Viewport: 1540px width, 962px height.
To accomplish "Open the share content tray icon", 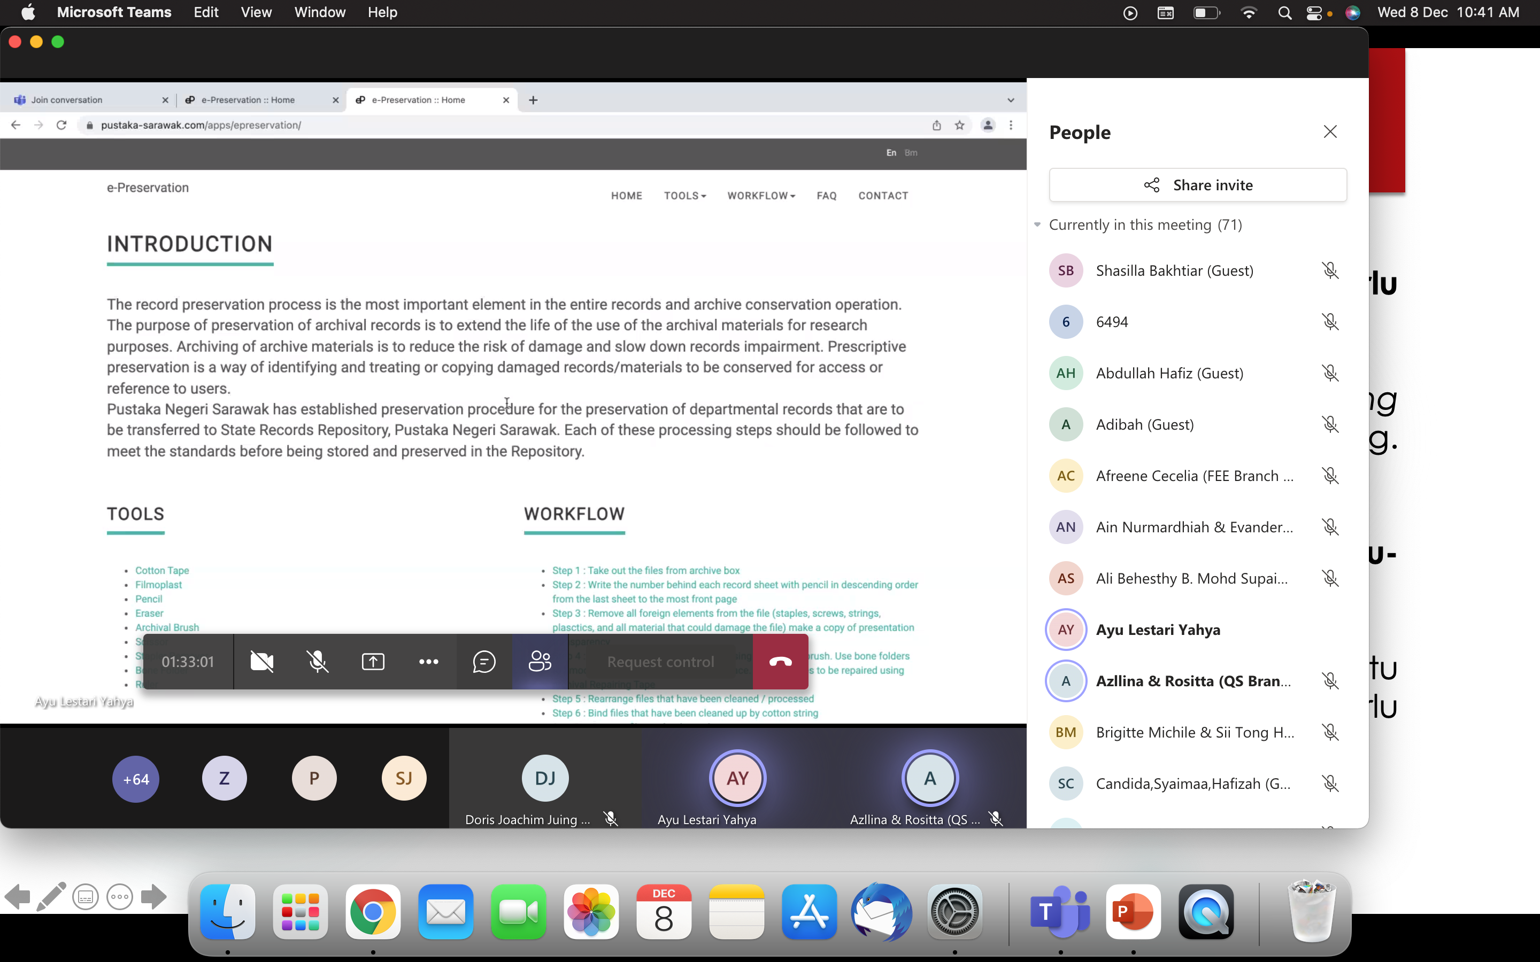I will pyautogui.click(x=373, y=662).
